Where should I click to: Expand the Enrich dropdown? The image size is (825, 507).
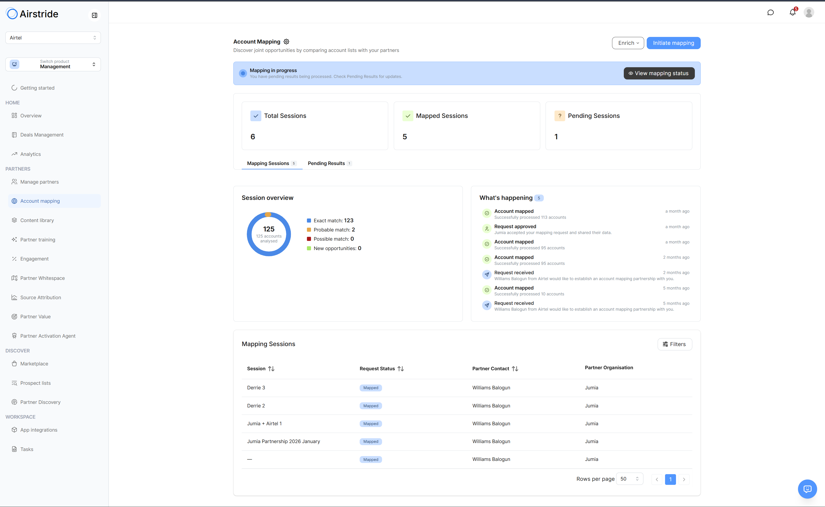tap(628, 43)
